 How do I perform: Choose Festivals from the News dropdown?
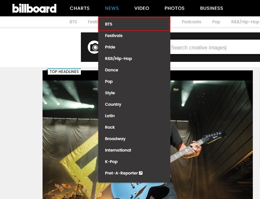[x=134, y=36]
